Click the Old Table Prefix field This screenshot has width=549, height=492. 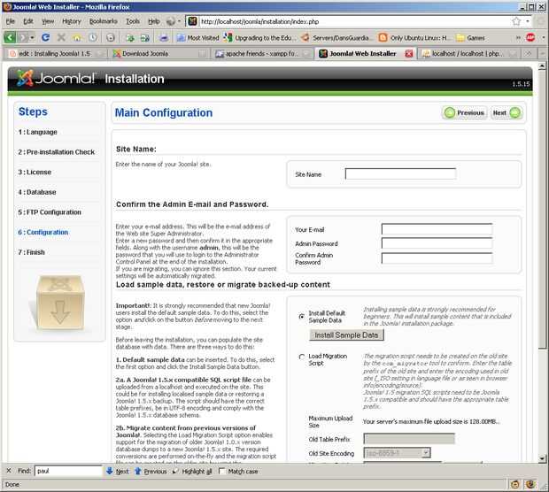(x=409, y=438)
